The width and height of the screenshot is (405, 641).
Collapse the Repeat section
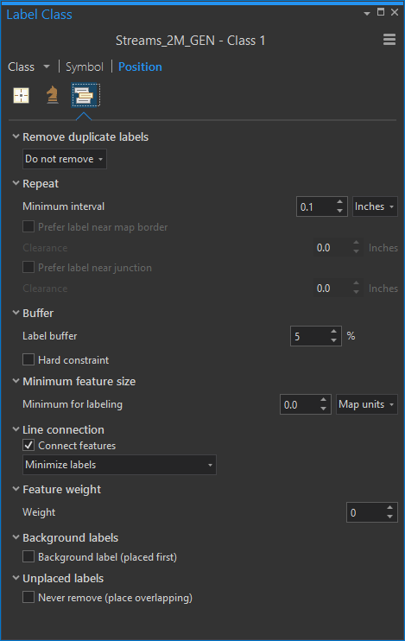click(16, 183)
